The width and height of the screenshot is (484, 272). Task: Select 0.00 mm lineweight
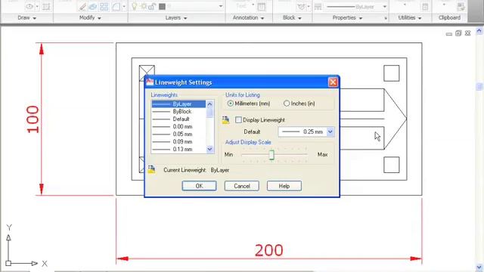(x=178, y=126)
